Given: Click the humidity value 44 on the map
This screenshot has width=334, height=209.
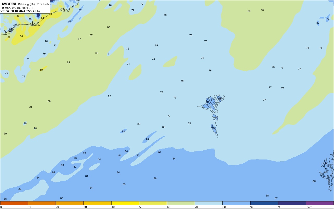Looking at the screenshot, I should (x=51, y=14).
